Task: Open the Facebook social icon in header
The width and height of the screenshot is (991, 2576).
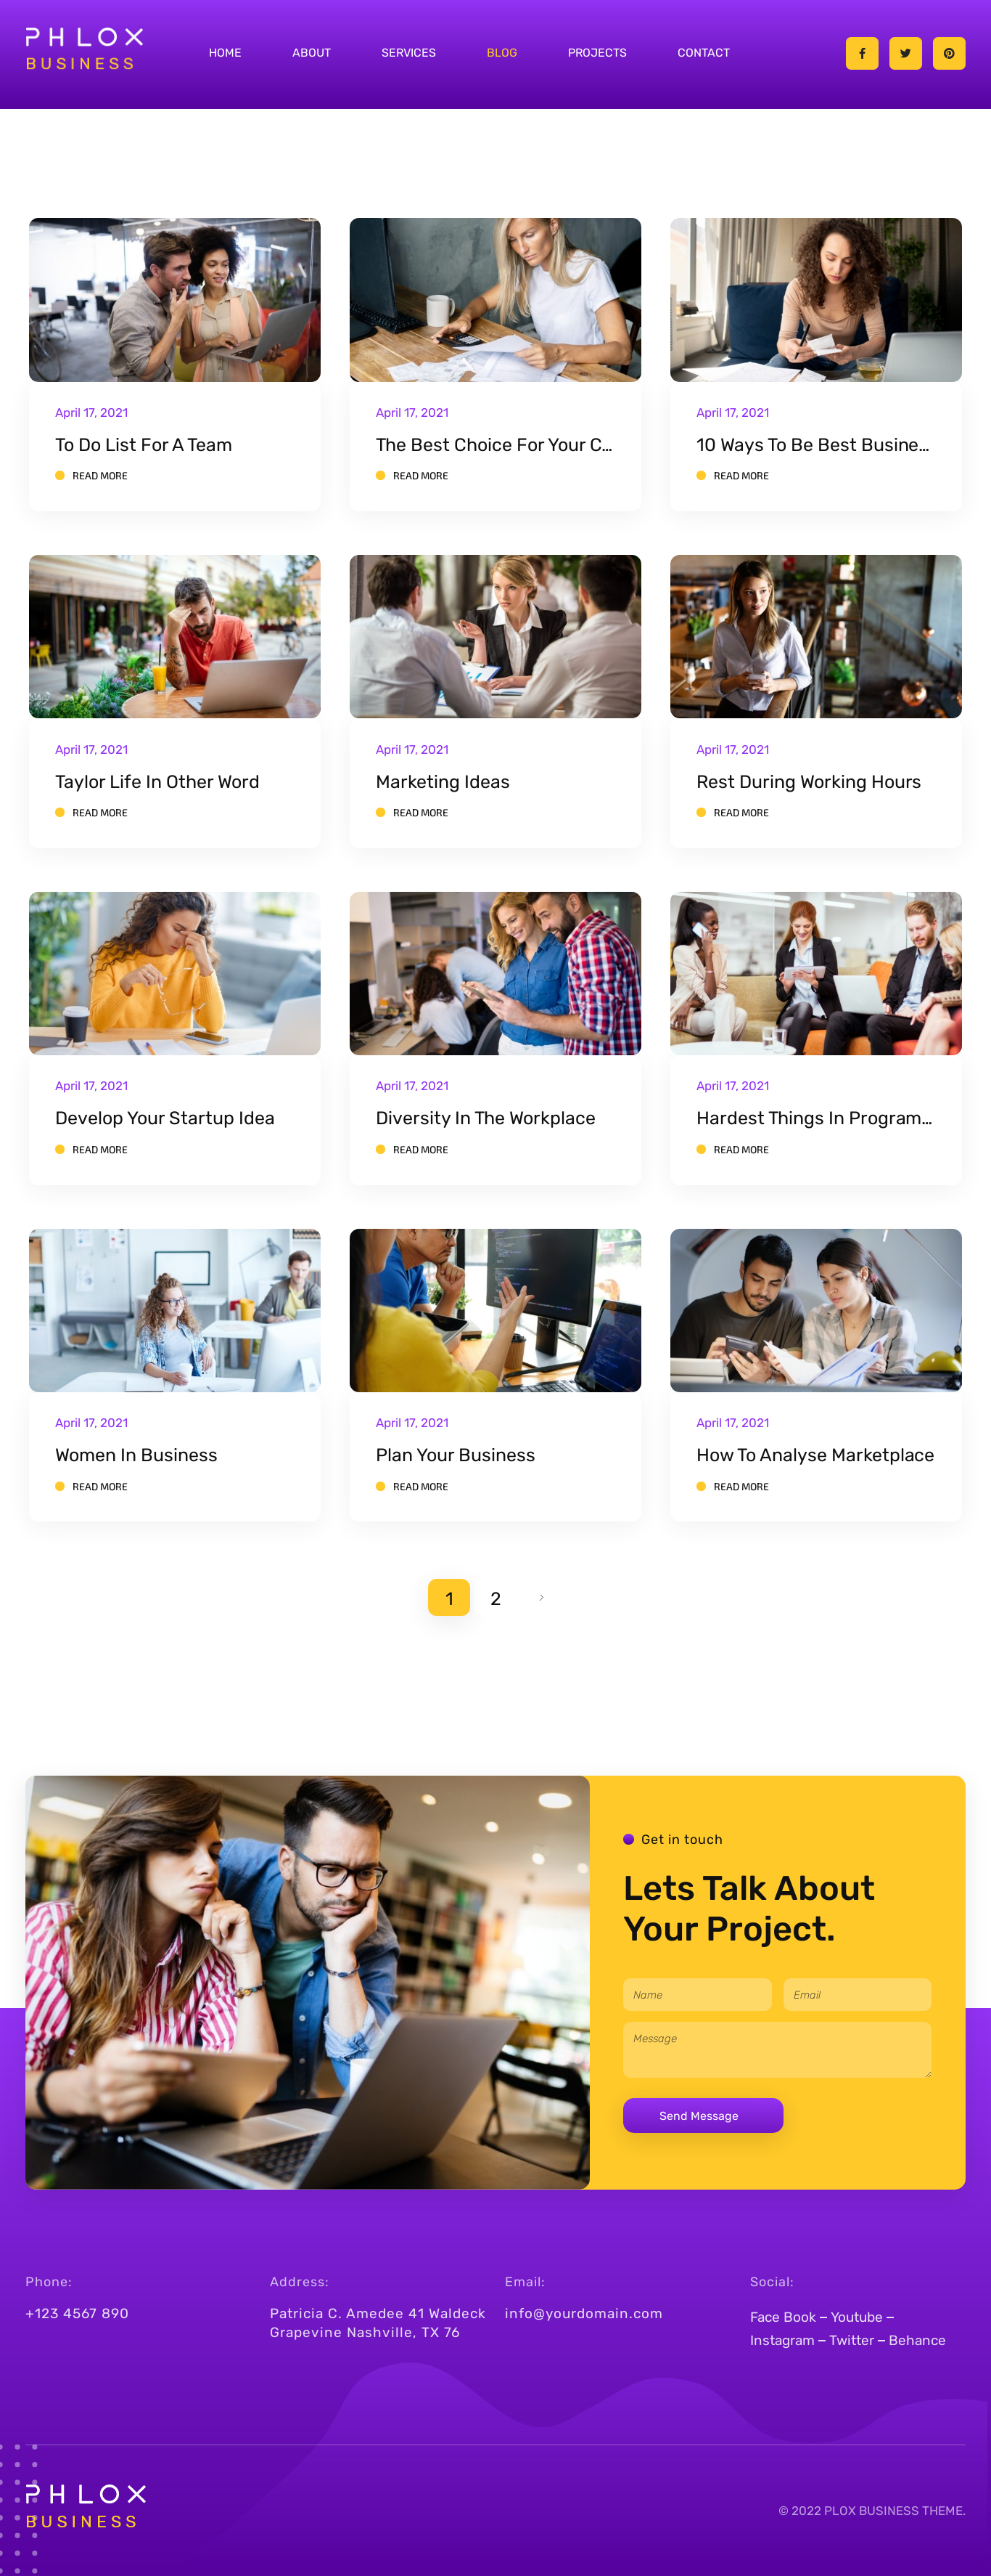Action: point(861,53)
